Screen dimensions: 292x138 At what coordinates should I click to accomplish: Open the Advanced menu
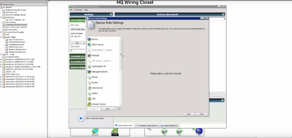(78, 10)
